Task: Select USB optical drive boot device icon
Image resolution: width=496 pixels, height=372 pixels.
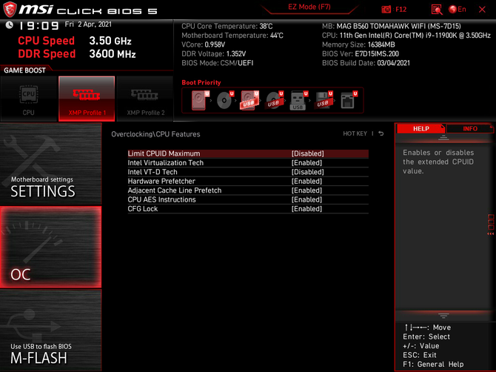Action: coord(274,100)
